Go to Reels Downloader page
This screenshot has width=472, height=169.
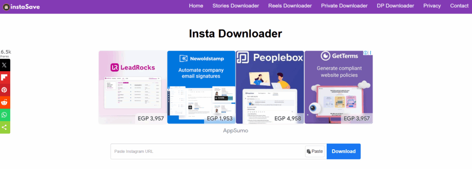tap(290, 6)
